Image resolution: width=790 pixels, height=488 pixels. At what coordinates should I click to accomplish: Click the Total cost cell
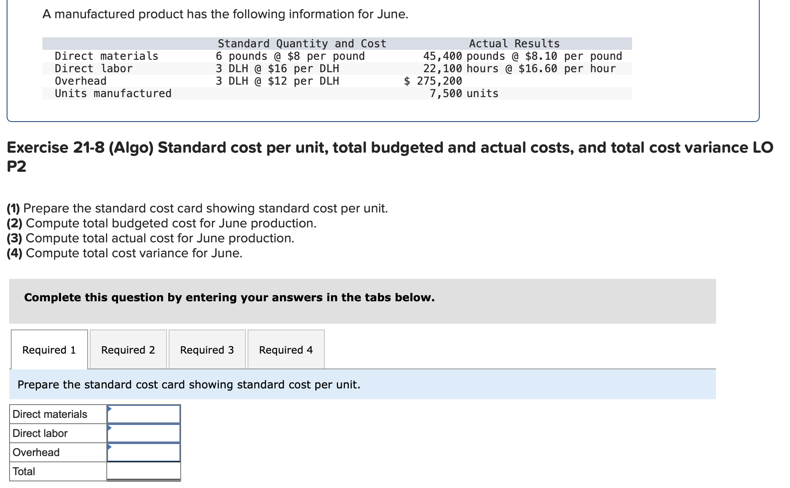pos(144,471)
